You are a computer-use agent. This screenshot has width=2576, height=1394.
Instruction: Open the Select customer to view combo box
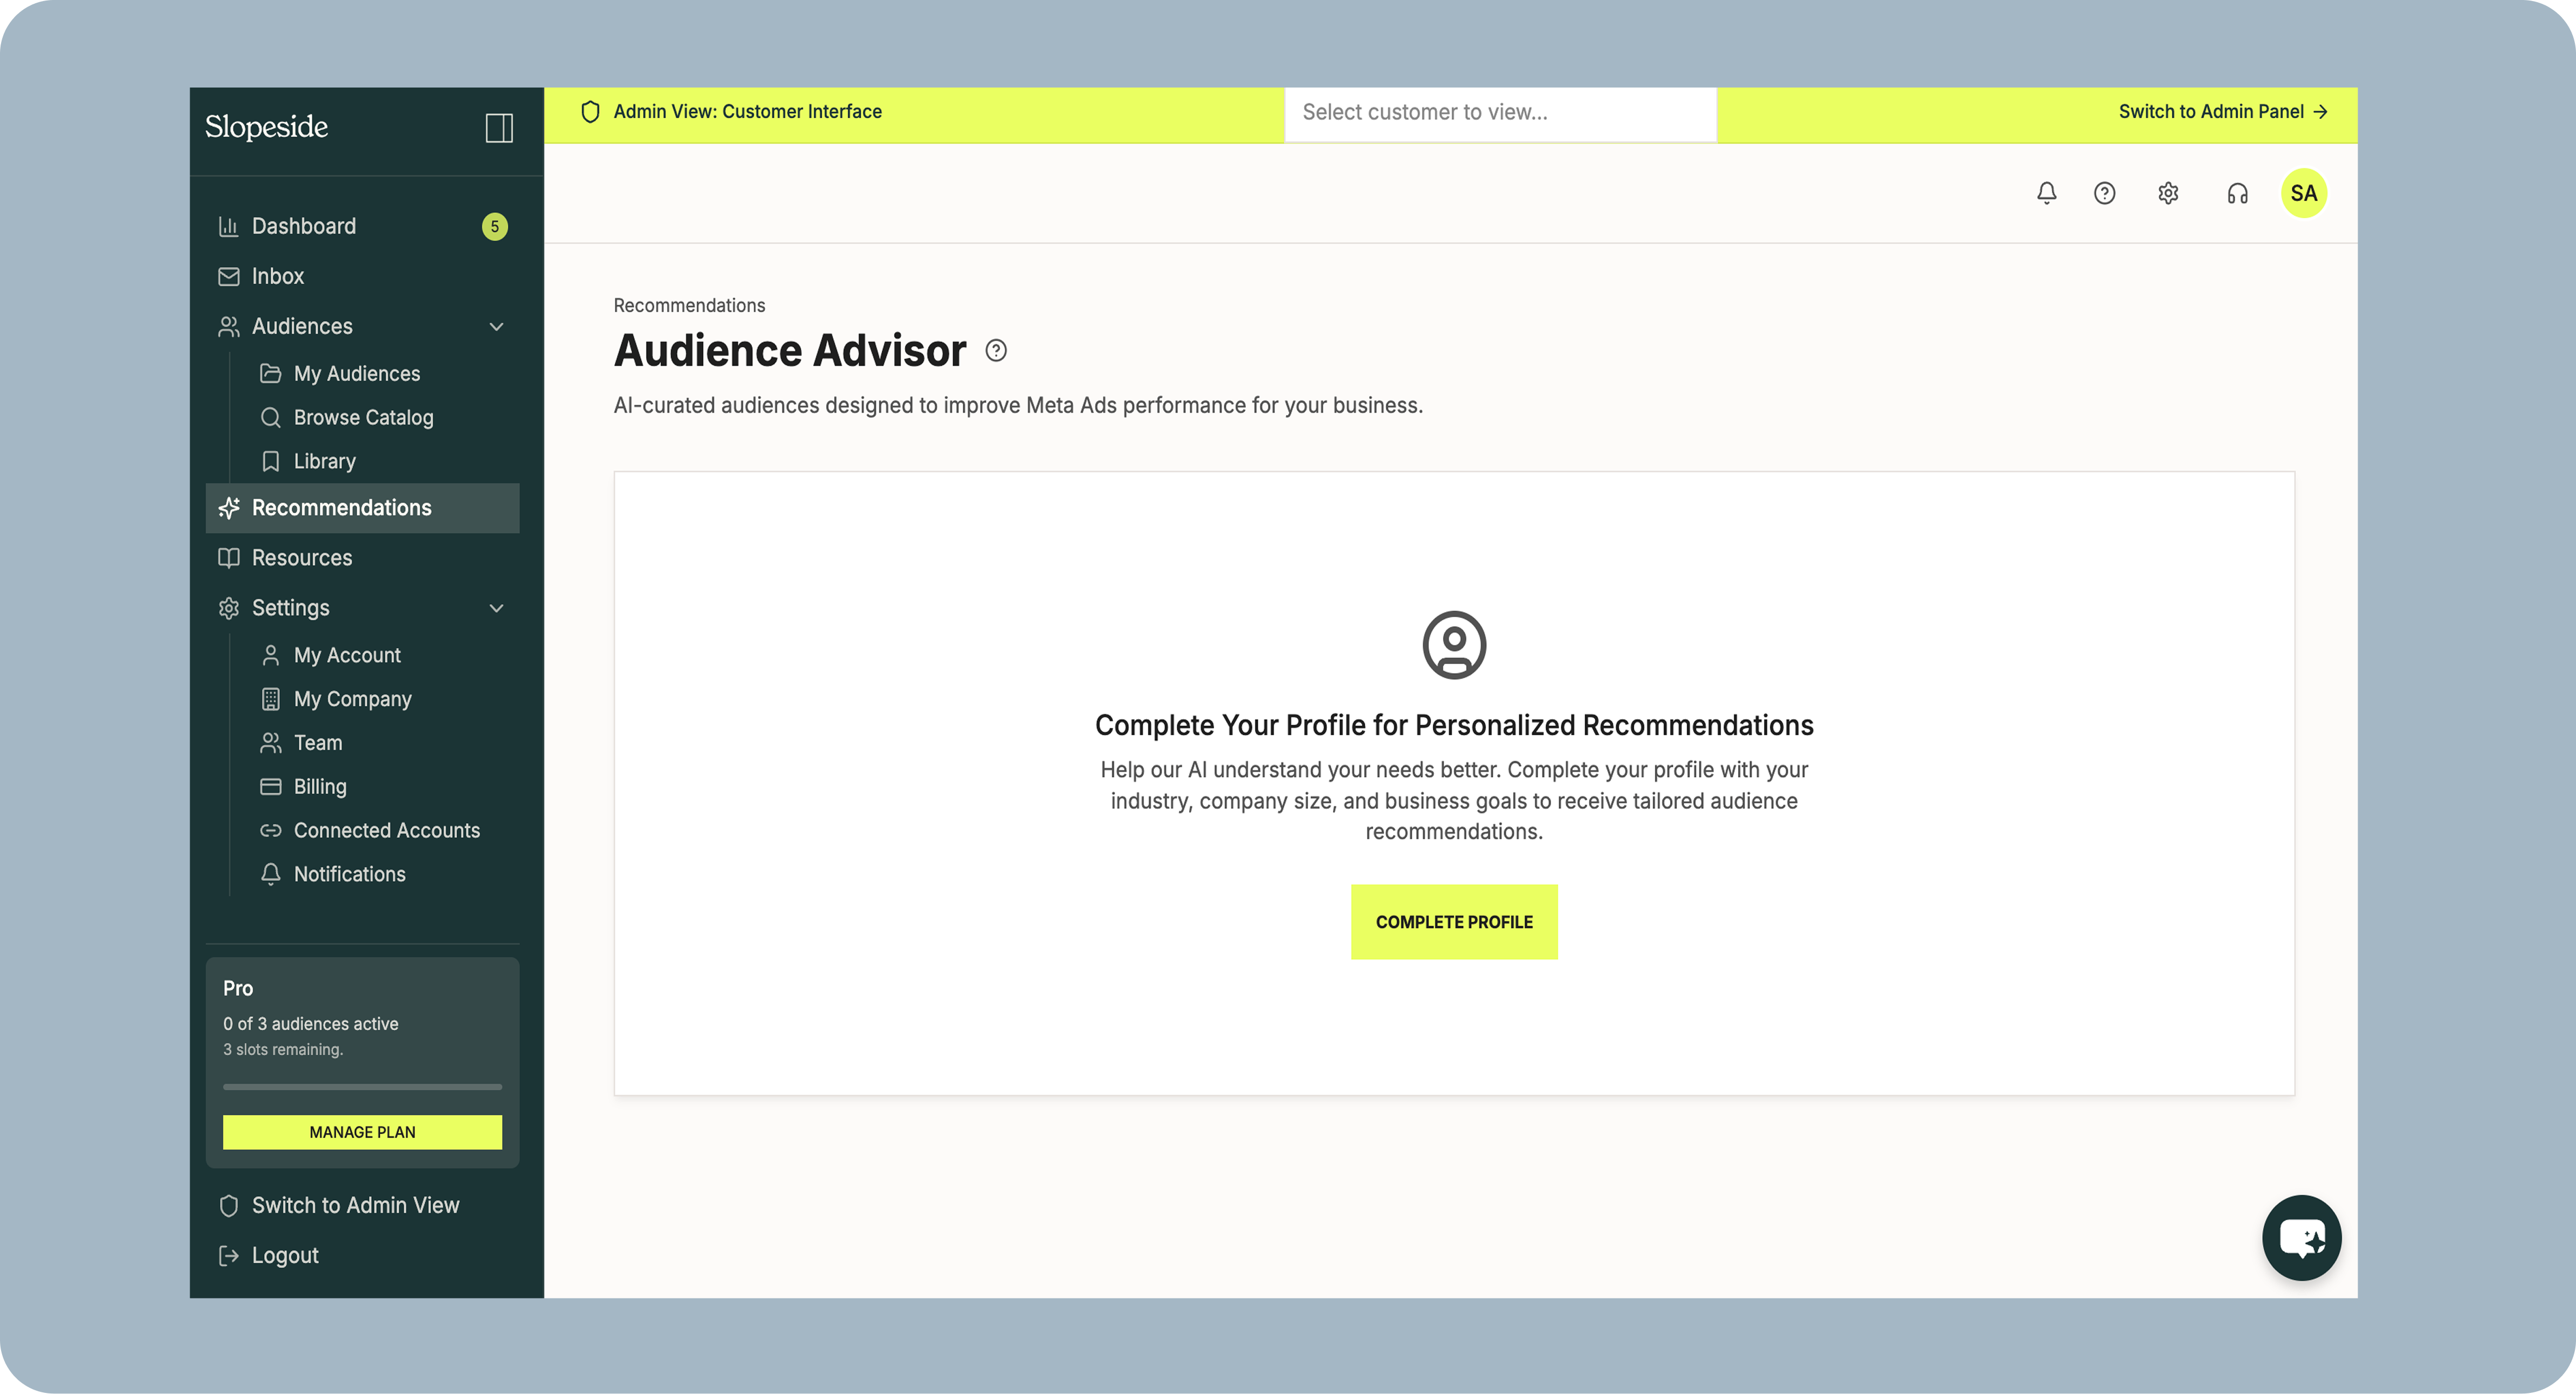(1499, 113)
